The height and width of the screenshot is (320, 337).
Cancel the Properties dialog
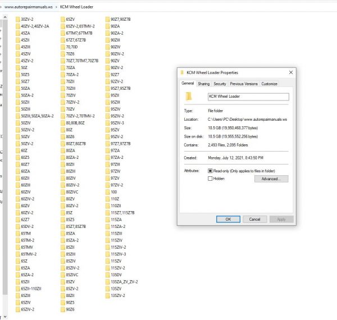point(254,220)
